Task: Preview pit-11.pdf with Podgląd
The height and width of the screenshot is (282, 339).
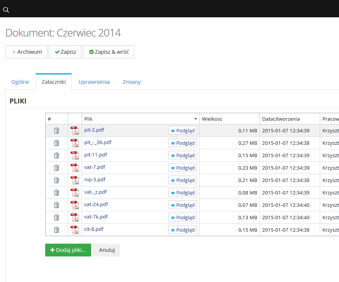Action: tap(183, 155)
